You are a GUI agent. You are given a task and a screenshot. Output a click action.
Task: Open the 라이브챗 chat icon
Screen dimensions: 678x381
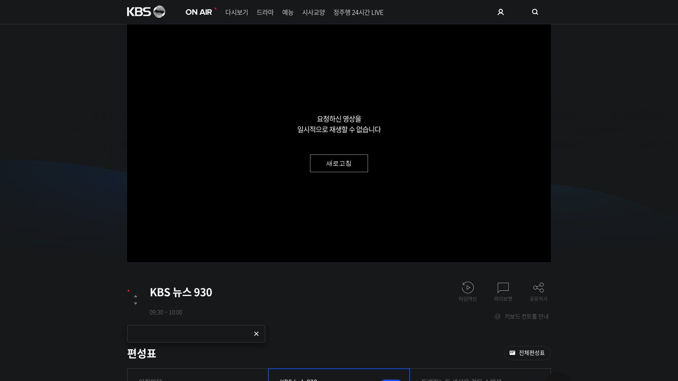[x=503, y=292]
